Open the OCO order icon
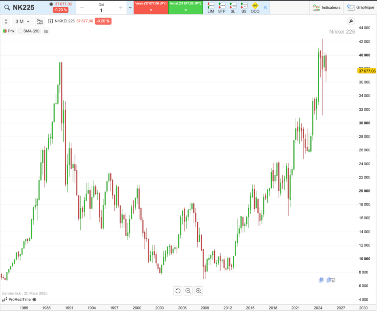This screenshot has height=311, width=377. (255, 8)
